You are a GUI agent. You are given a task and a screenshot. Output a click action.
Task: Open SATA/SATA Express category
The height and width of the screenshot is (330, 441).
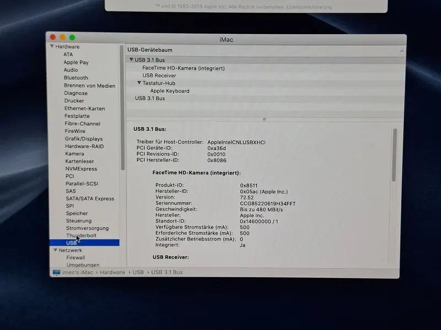[90, 199]
